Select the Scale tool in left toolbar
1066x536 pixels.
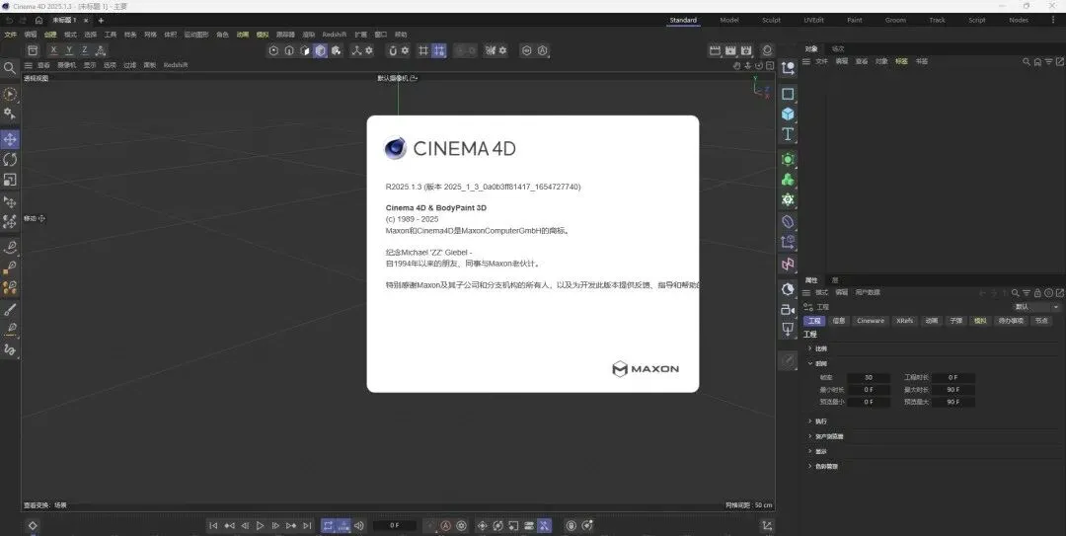point(10,181)
